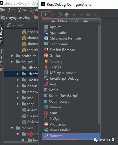
Task: Expand the tags folder
Action: tap(18, 104)
